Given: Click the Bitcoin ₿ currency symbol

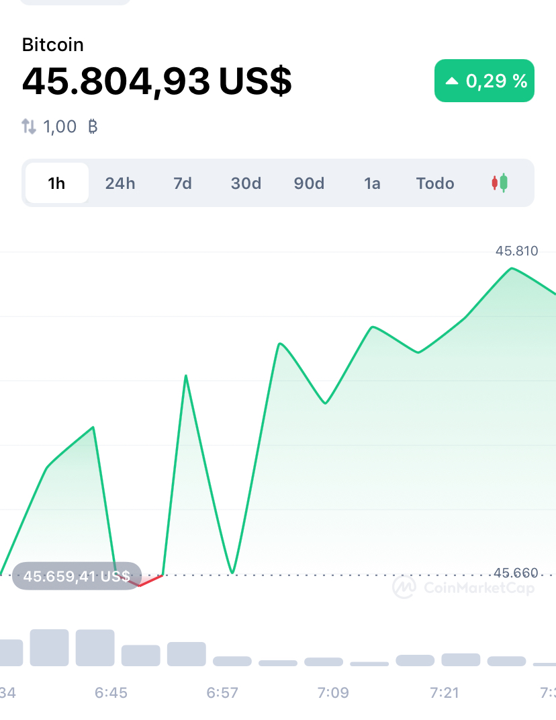Looking at the screenshot, I should point(93,126).
